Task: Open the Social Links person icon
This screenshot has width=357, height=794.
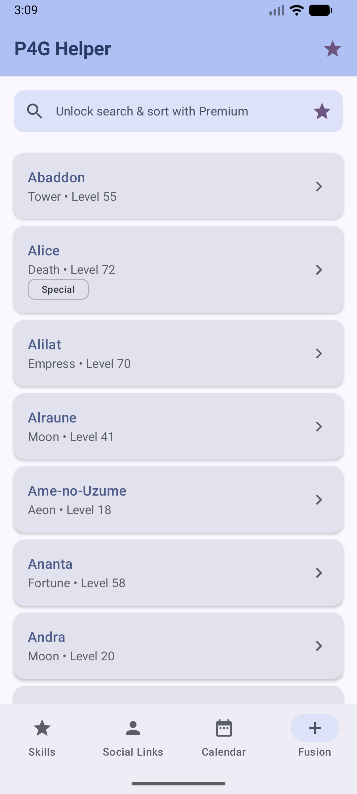Action: click(x=133, y=728)
